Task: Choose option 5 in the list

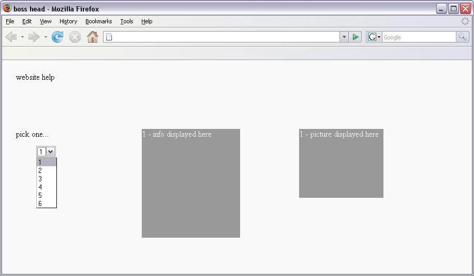Action: coord(46,196)
